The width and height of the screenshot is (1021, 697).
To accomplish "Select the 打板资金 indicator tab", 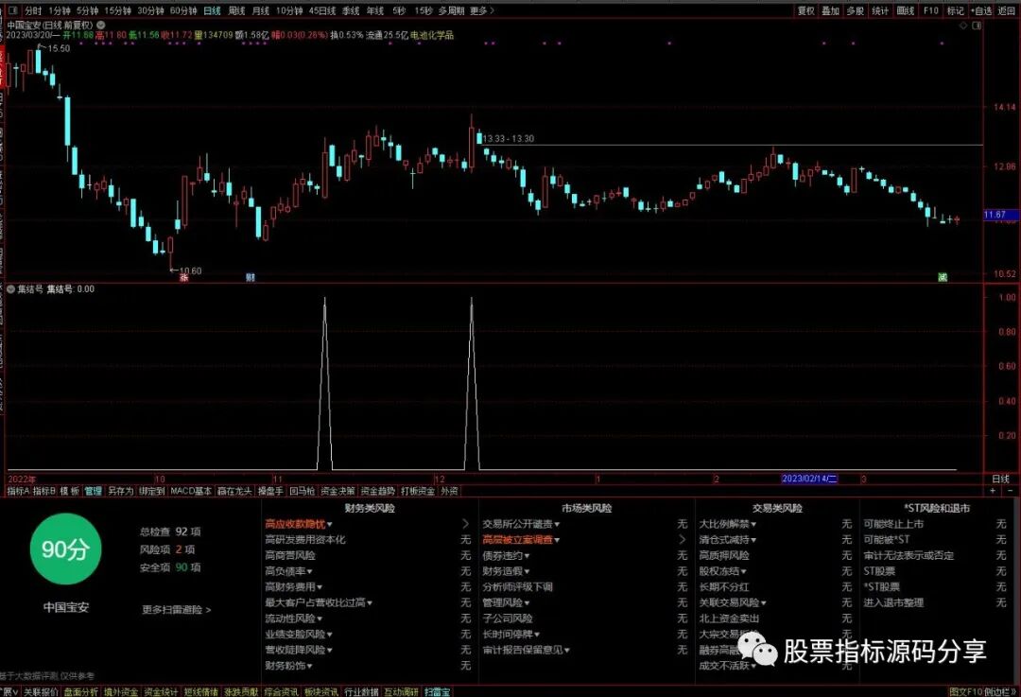I will pyautogui.click(x=418, y=491).
